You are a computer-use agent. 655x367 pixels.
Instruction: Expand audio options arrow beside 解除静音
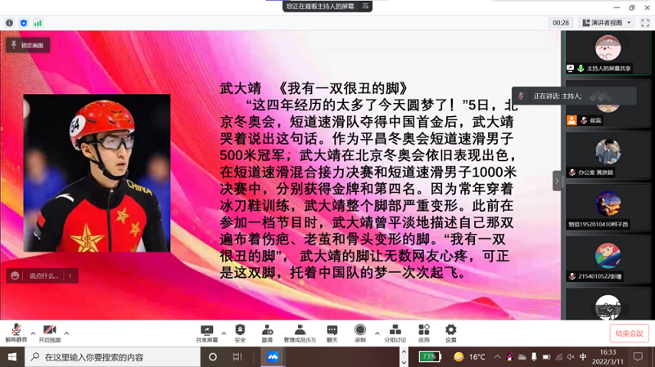tap(32, 333)
